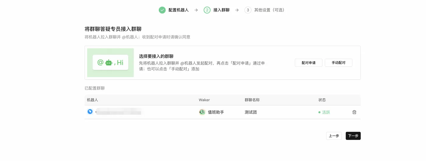Go back with 上一步 button
Screen dimensions: 426x161
pos(334,136)
